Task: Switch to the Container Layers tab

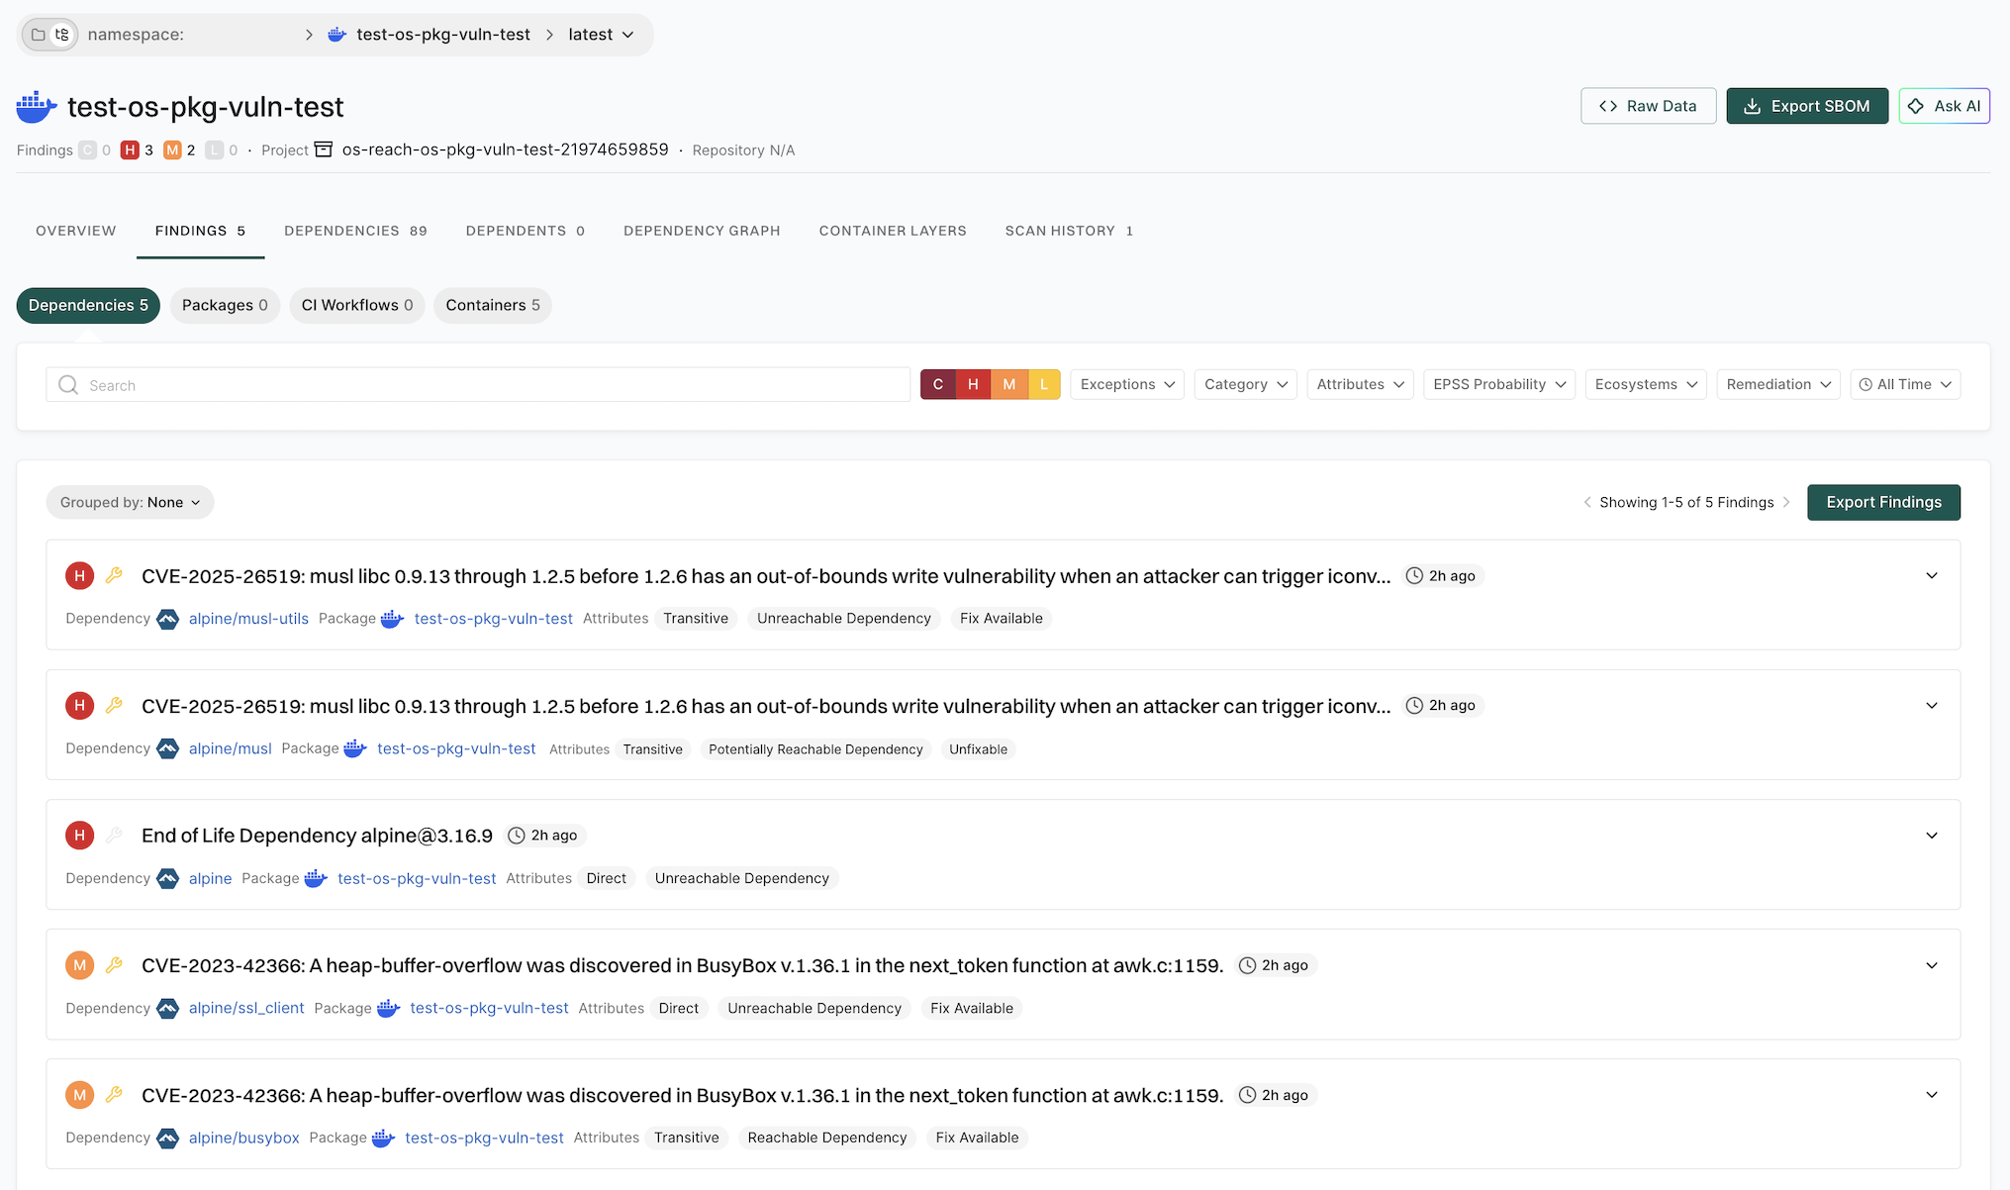Action: tap(892, 231)
